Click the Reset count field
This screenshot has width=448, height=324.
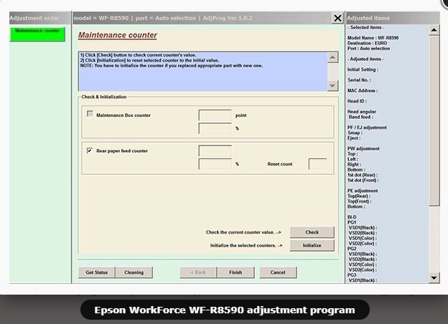click(x=317, y=164)
